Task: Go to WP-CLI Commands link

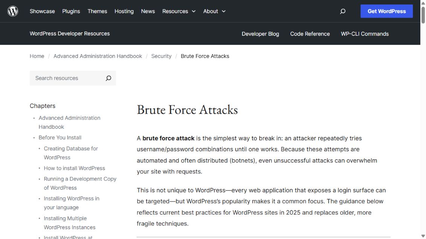Action: tap(365, 34)
